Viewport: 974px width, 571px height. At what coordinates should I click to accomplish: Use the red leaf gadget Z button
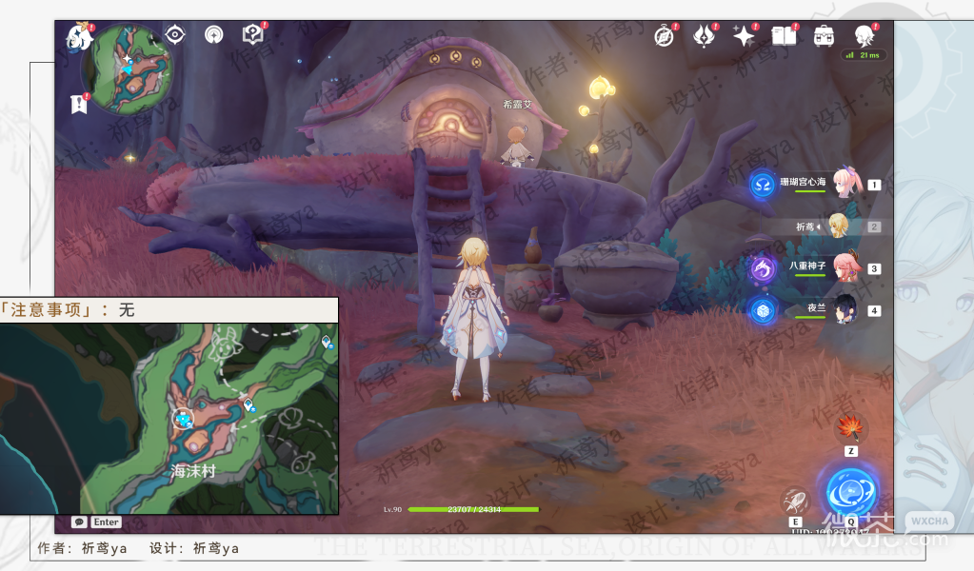coord(850,428)
